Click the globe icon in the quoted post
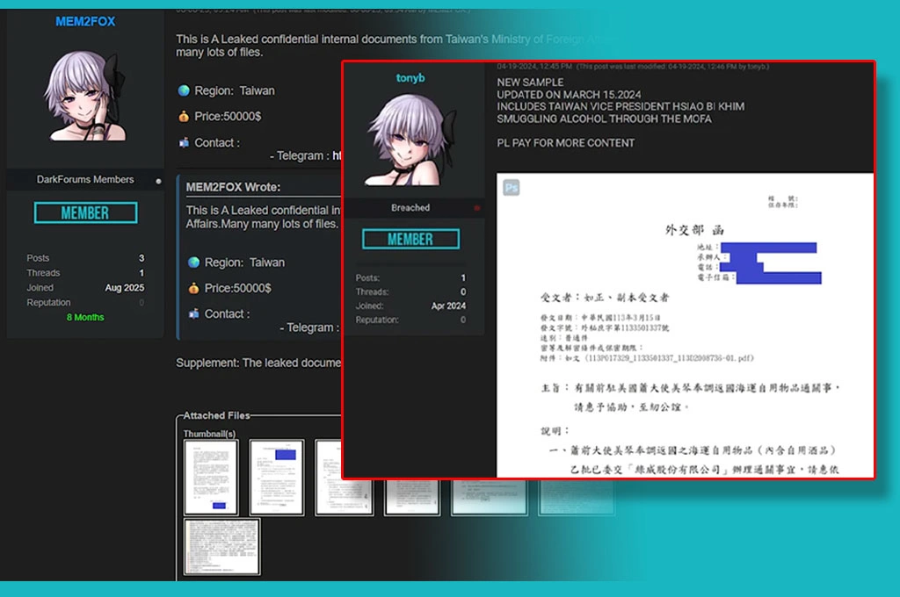 tap(194, 263)
